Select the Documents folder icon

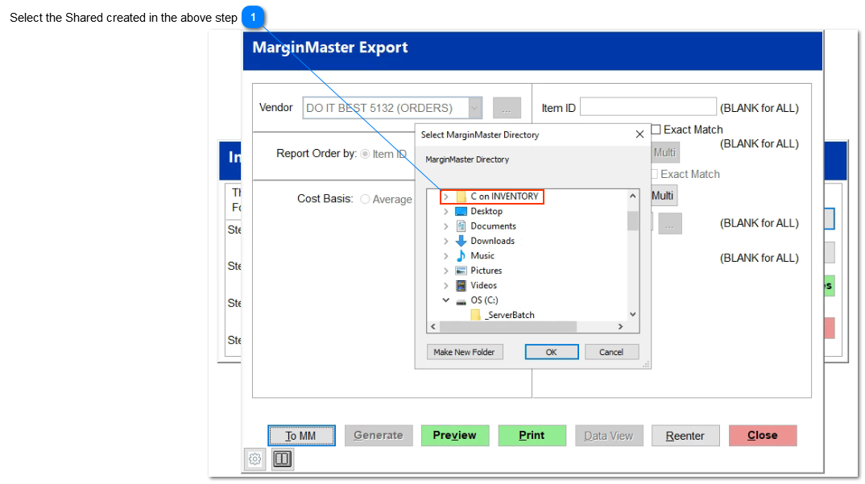(461, 226)
